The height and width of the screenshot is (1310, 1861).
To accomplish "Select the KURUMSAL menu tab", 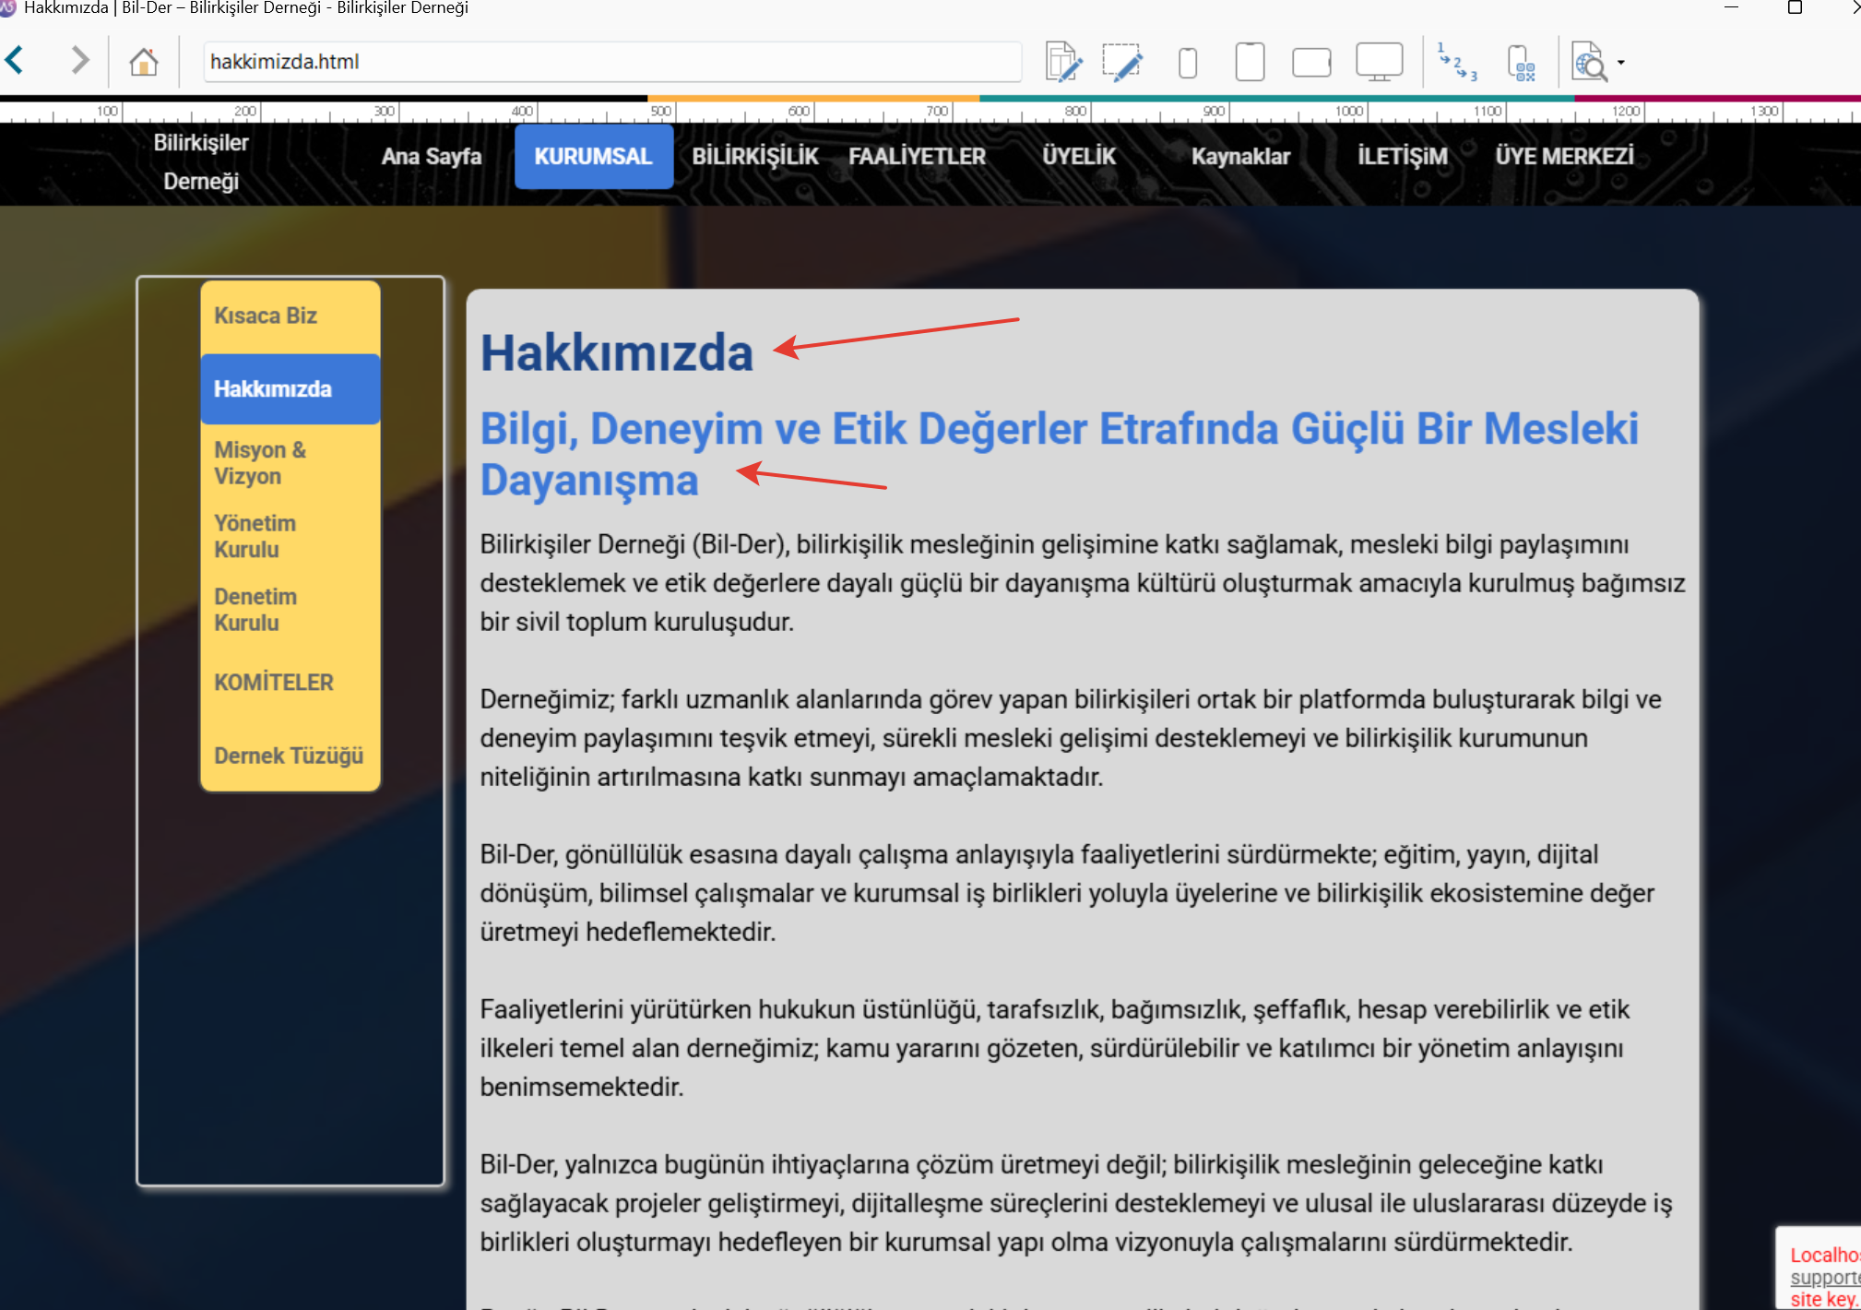I will pos(593,156).
